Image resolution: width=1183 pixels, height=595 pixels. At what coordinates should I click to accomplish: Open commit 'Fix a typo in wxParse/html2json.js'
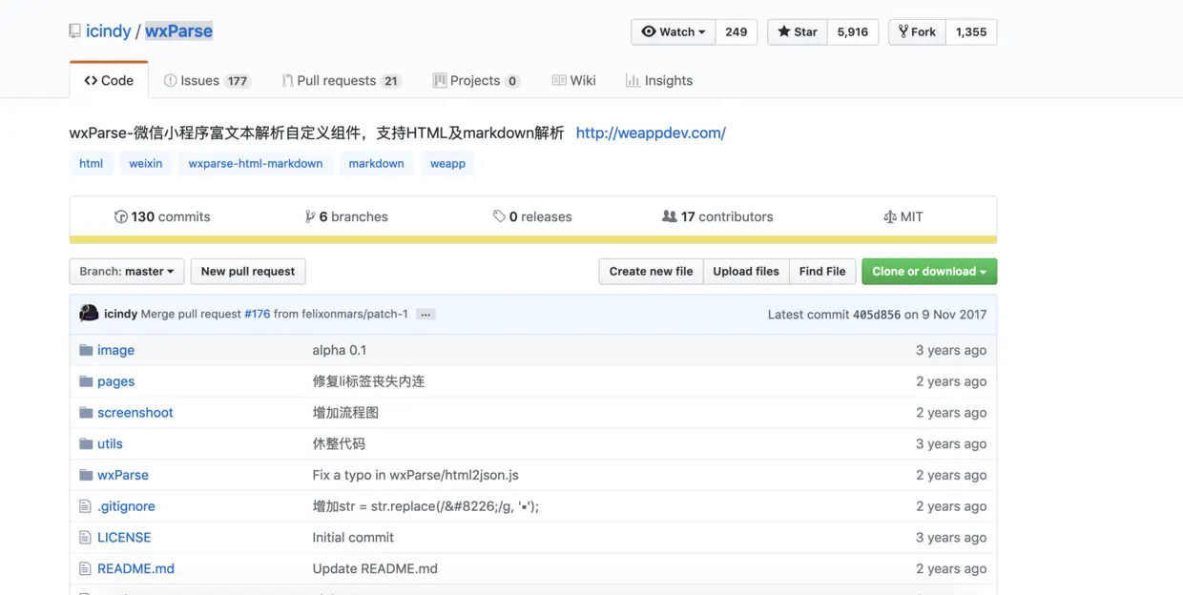pos(415,475)
